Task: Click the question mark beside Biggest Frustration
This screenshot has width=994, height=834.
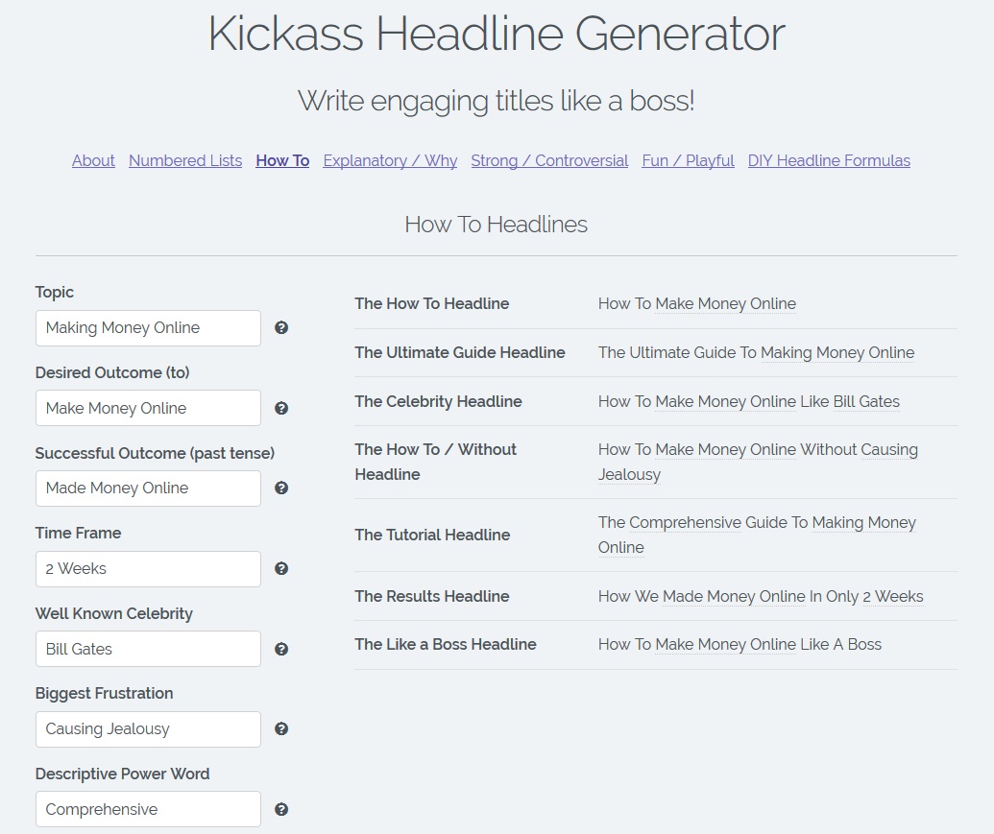Action: pyautogui.click(x=281, y=728)
